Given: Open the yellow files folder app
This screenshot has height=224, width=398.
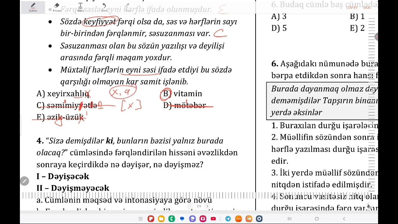Looking at the screenshot, I should point(161,219).
